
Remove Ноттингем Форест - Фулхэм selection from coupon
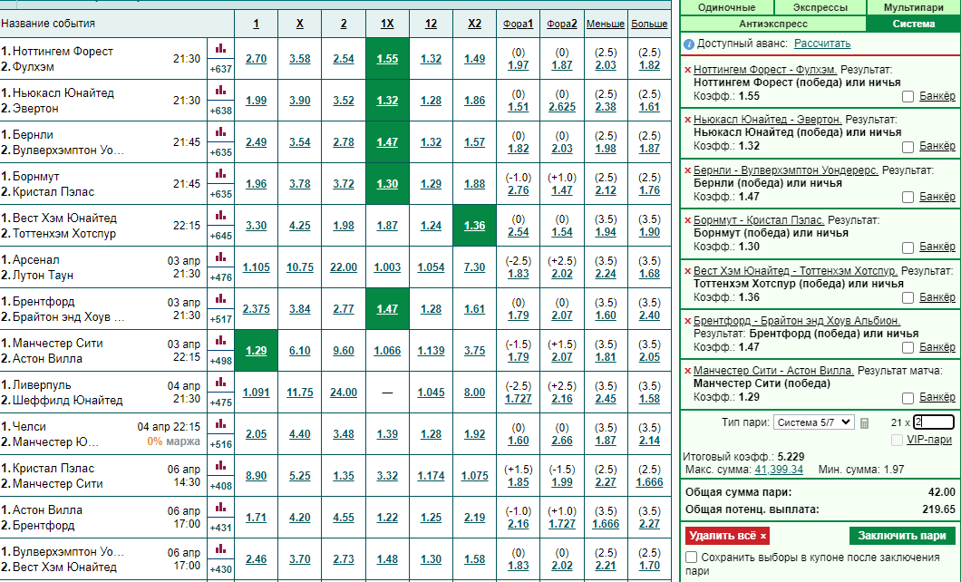pos(687,70)
